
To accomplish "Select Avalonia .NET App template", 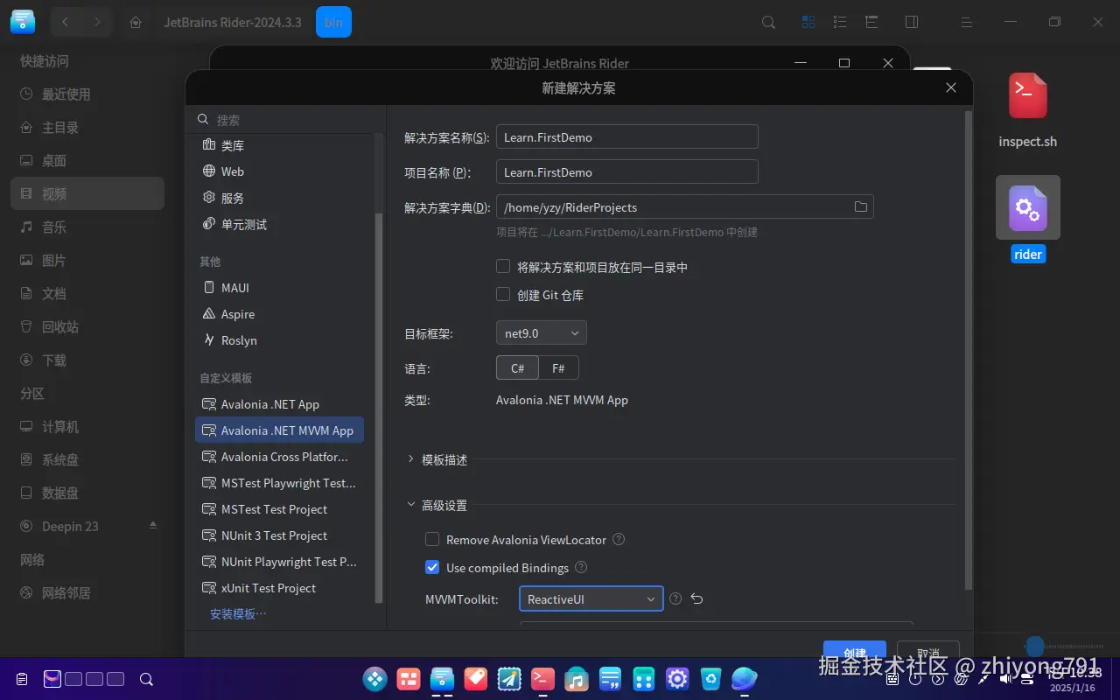I will [279, 404].
